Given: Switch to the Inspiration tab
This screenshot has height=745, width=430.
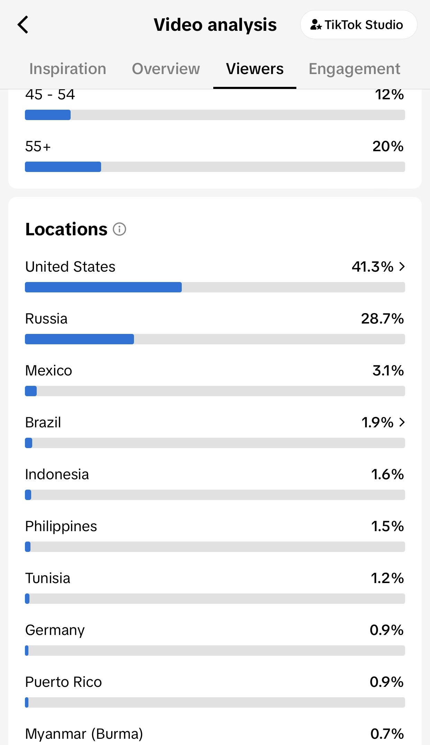Looking at the screenshot, I should pyautogui.click(x=68, y=69).
